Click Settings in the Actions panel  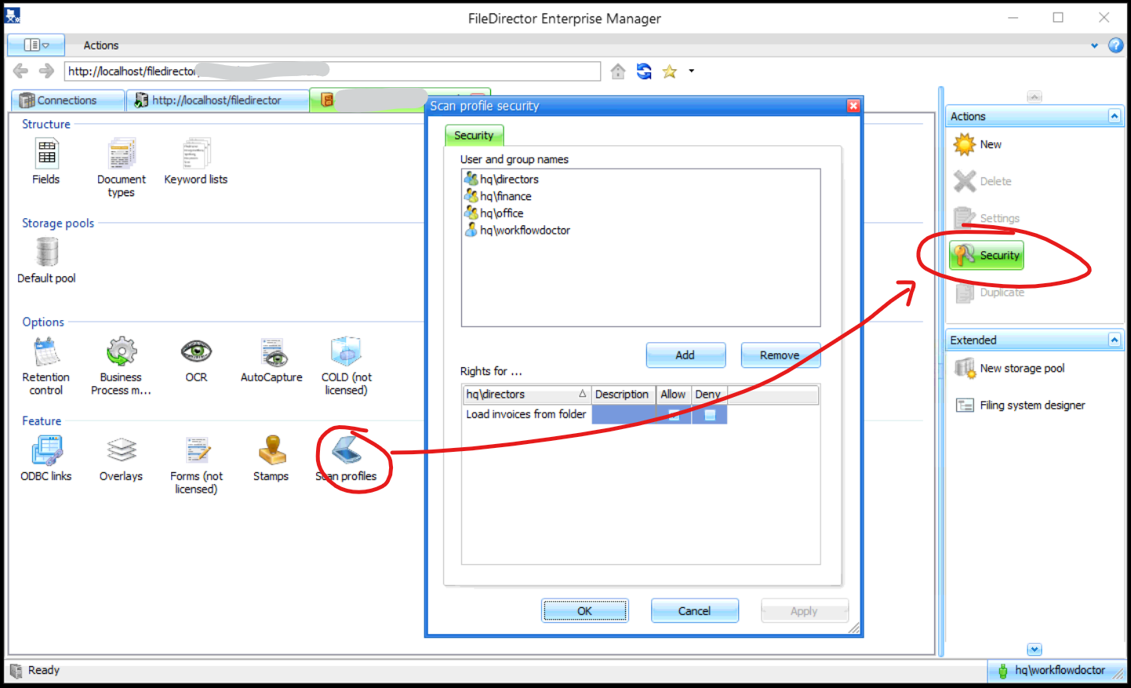pyautogui.click(x=987, y=218)
